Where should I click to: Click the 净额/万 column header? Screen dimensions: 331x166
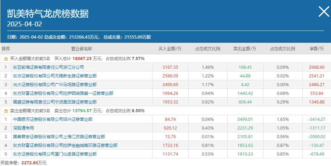pyautogui.click(x=316, y=49)
